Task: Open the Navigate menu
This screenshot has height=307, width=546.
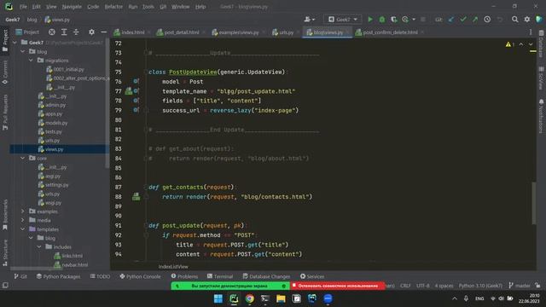Action: point(72,7)
